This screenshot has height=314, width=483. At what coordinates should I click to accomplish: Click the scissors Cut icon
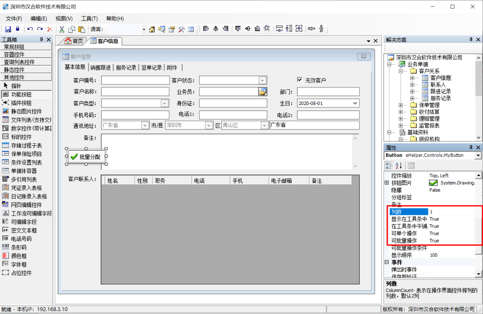[62, 29]
